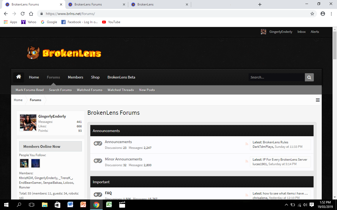Click browser home button

[x=31, y=14]
